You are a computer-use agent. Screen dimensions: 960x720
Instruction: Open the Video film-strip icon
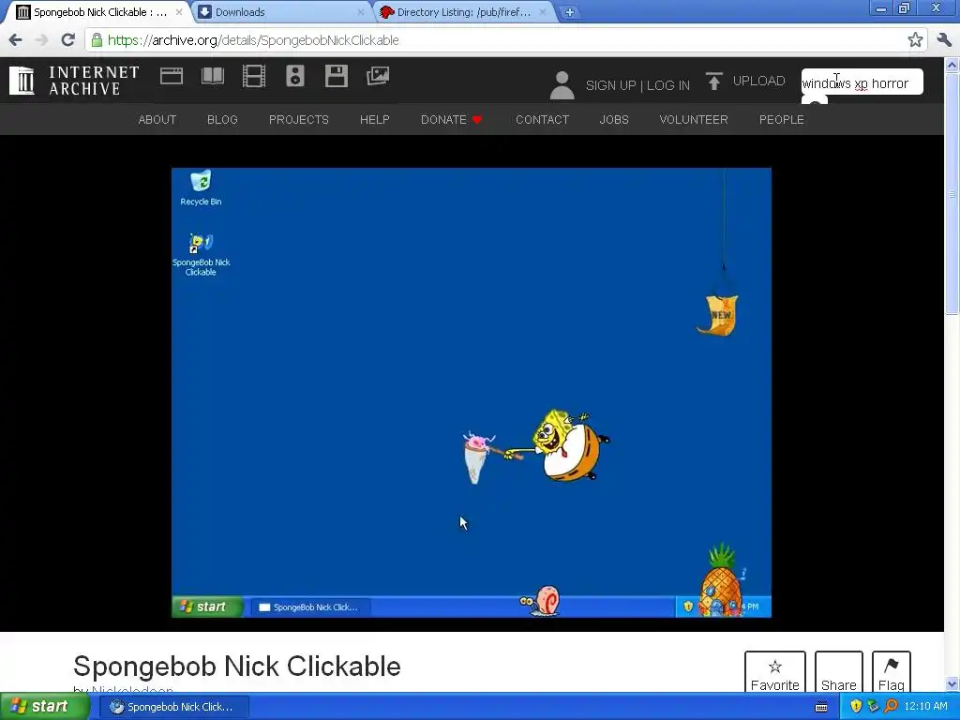[253, 77]
